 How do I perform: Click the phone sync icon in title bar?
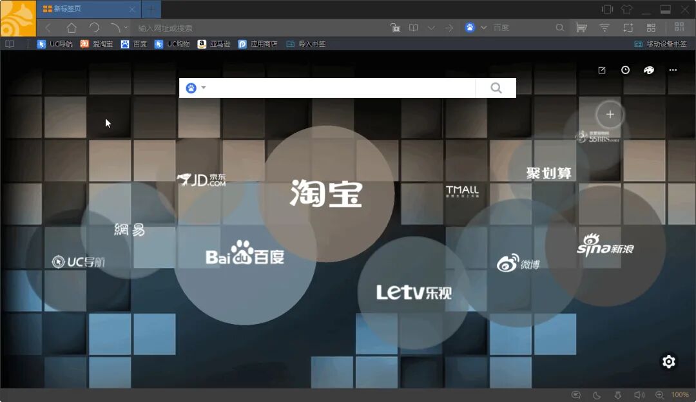coord(607,9)
